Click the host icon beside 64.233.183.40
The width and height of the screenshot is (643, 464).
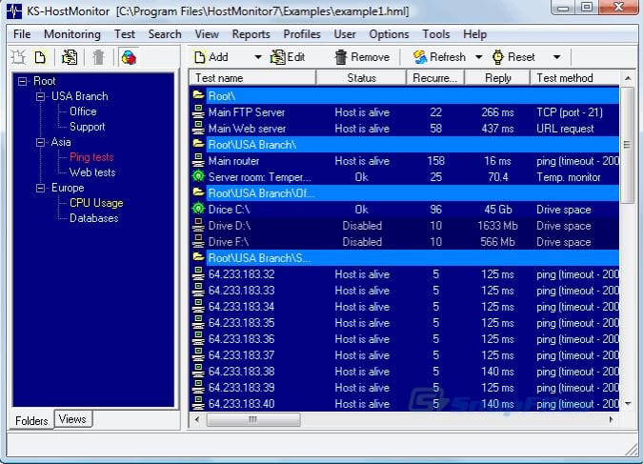pyautogui.click(x=198, y=403)
